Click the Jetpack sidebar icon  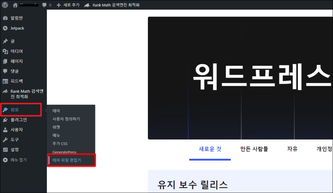[5, 28]
